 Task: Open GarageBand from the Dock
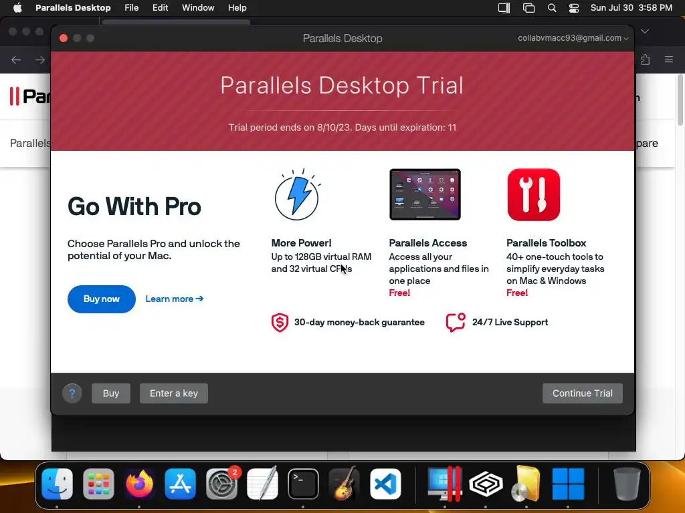(345, 484)
